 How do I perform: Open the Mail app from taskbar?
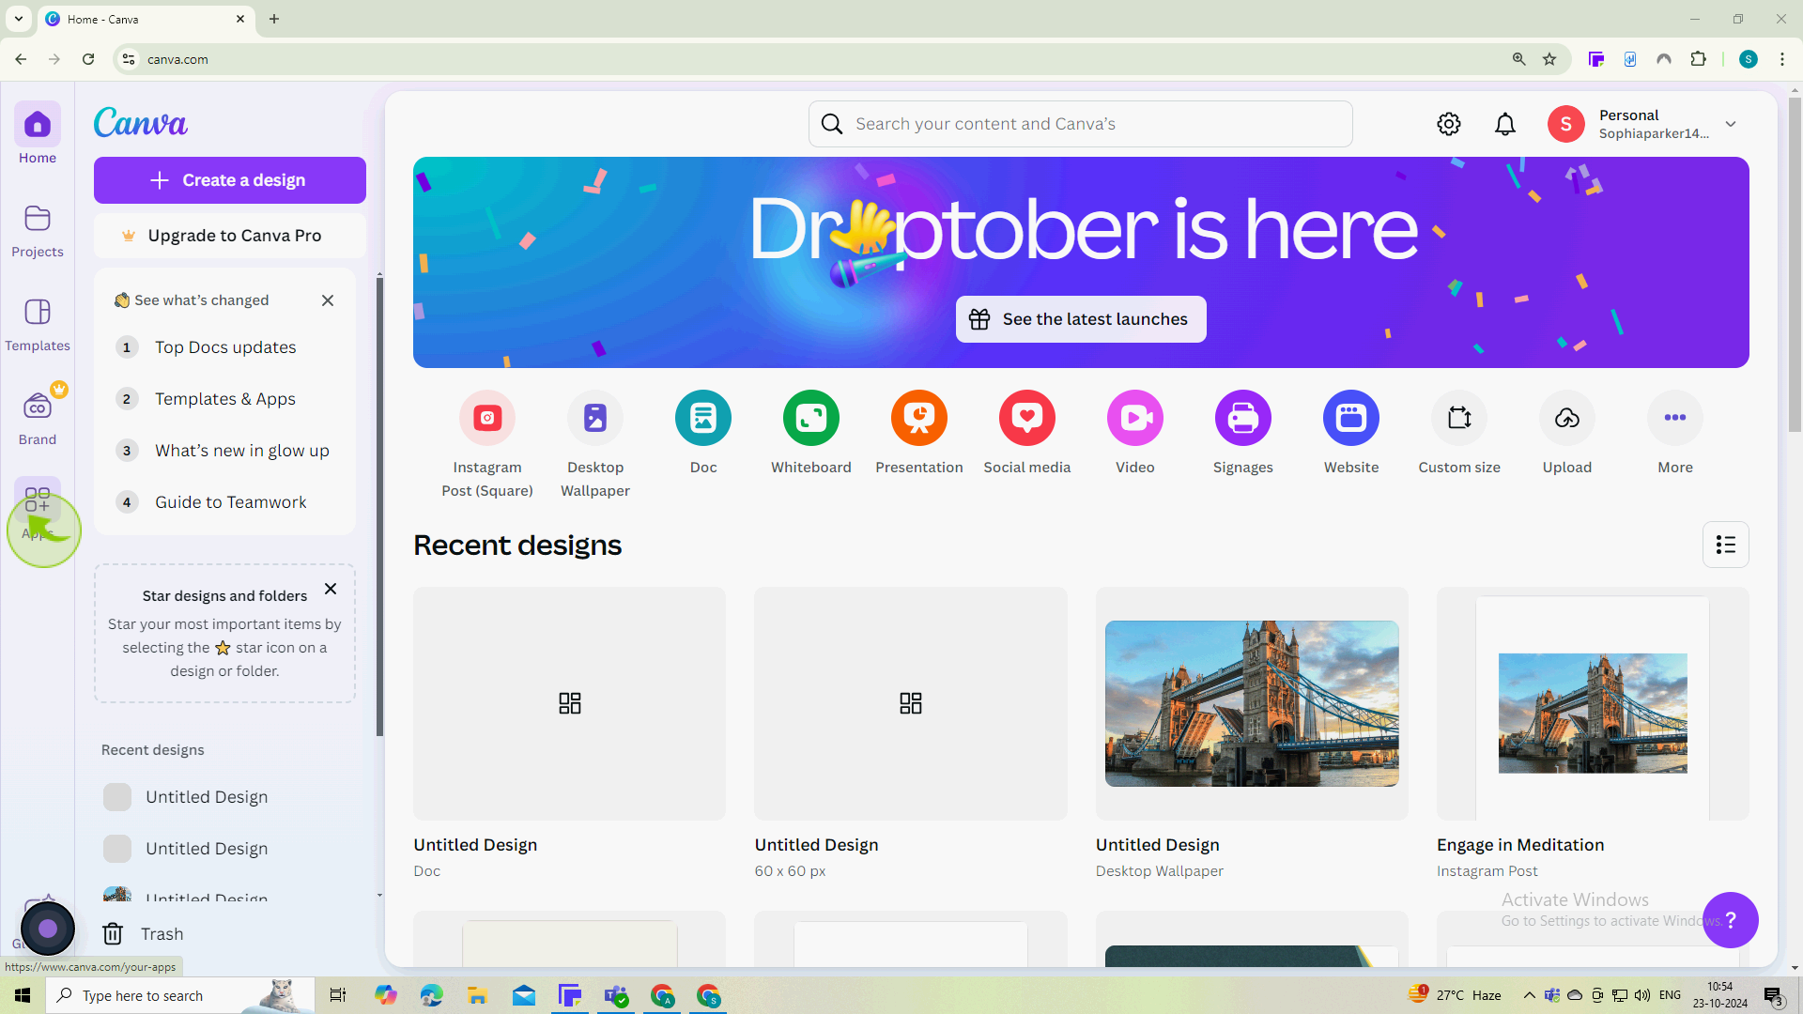524,995
